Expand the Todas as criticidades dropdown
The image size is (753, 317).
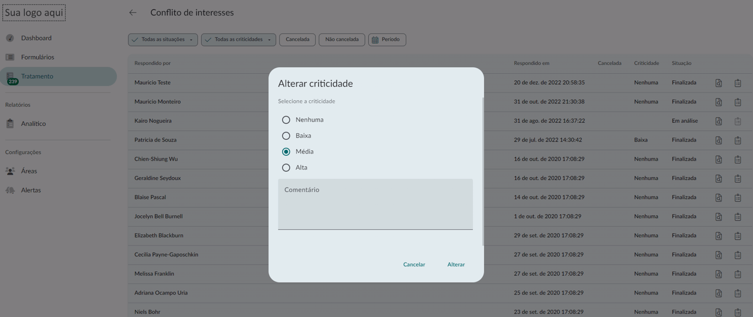coord(239,40)
